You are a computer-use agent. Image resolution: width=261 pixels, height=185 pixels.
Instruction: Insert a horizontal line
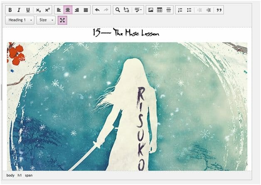coord(168,10)
